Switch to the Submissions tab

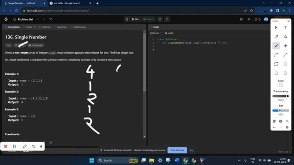pyautogui.click(x=78, y=27)
